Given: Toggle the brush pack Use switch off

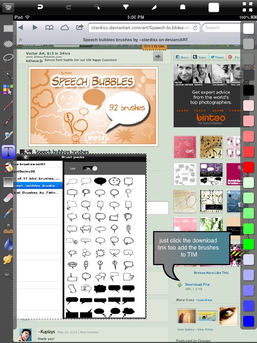Looking at the screenshot, I should (90, 168).
